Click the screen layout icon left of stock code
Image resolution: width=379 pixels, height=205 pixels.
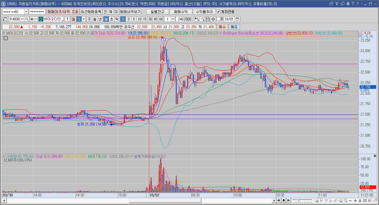[5, 19]
